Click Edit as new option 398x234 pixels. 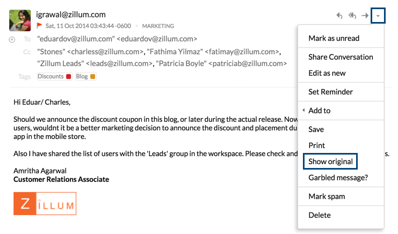327,73
